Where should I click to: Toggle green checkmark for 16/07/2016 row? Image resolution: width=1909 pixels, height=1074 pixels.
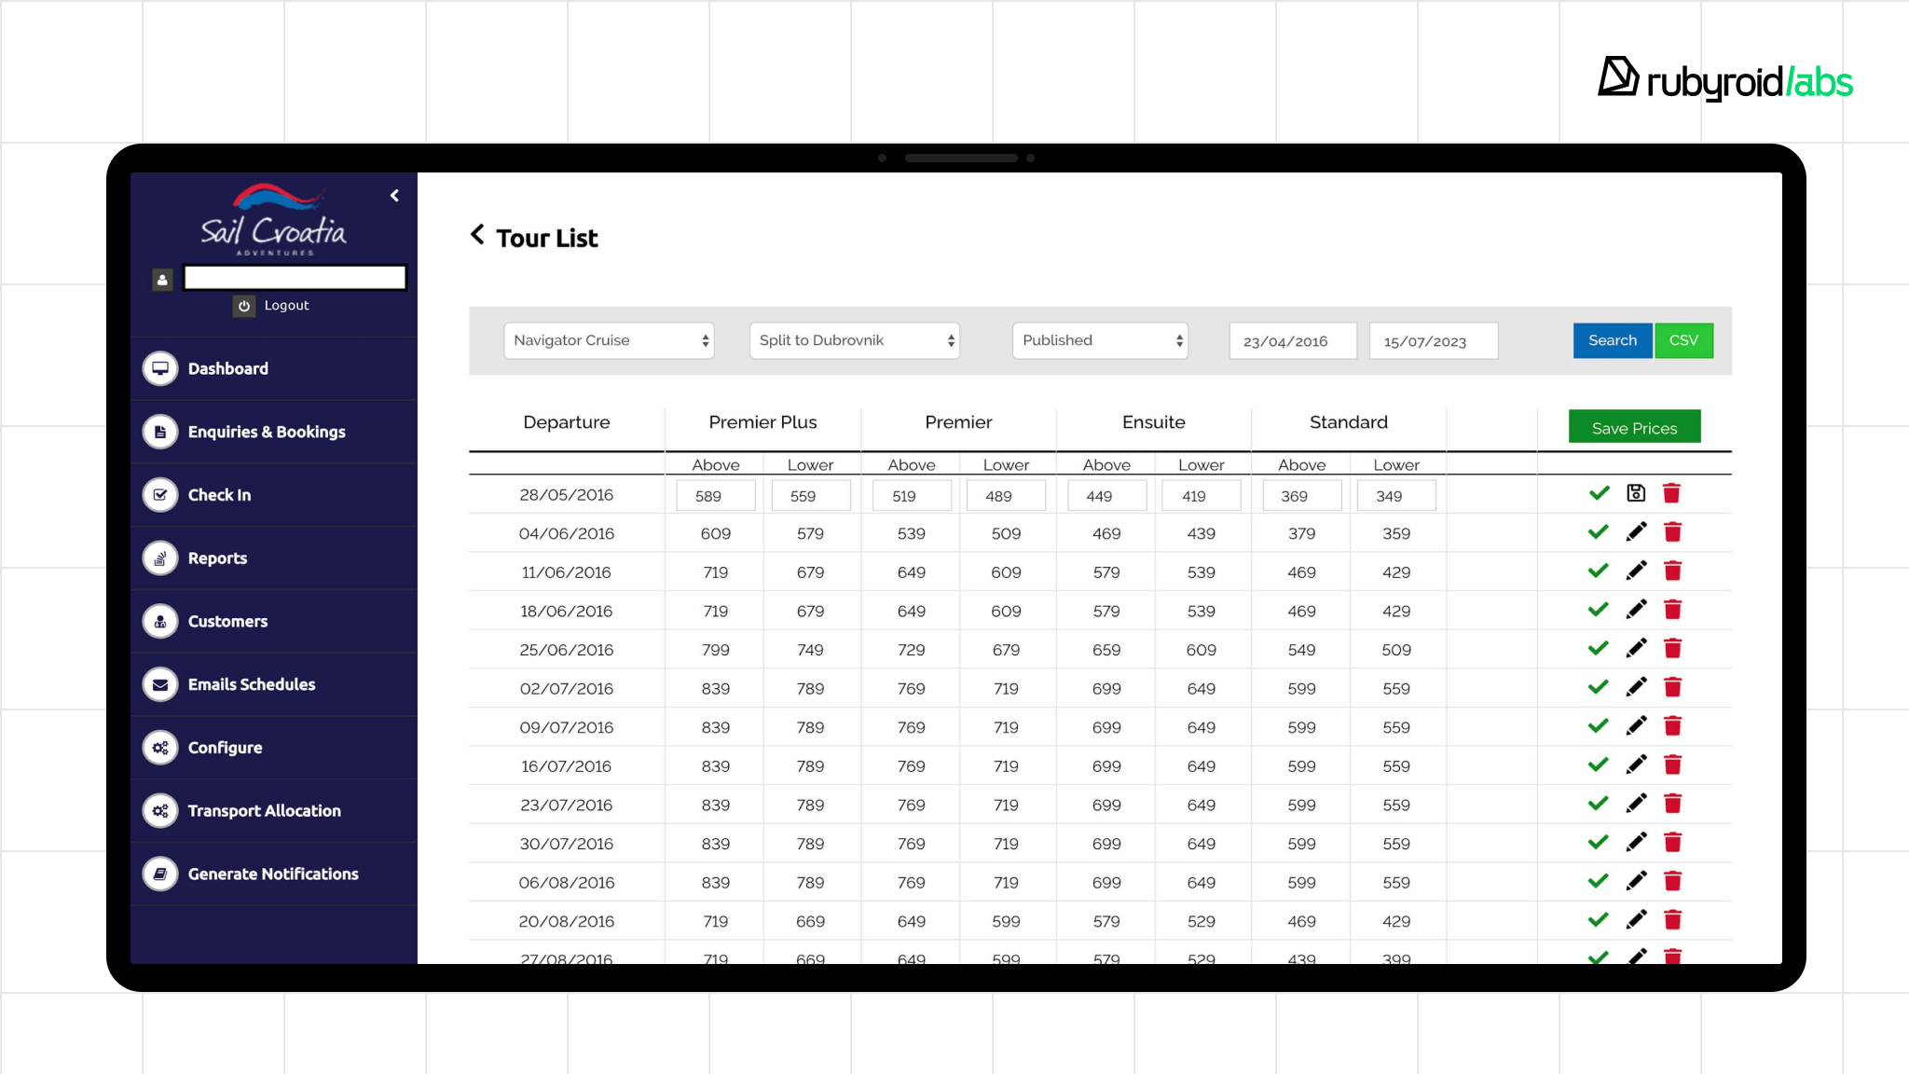point(1598,764)
